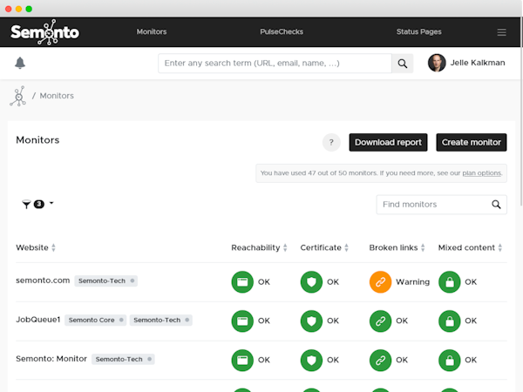Click Semonto: Monitor mixed content lock icon
Viewport: 523px width, 392px height.
449,359
